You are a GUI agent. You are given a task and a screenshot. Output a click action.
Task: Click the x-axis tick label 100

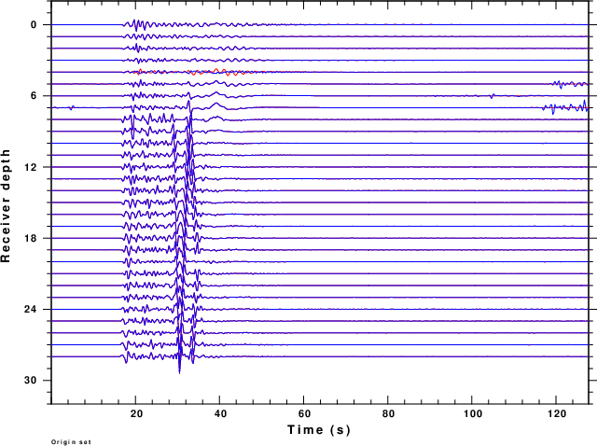point(473,413)
